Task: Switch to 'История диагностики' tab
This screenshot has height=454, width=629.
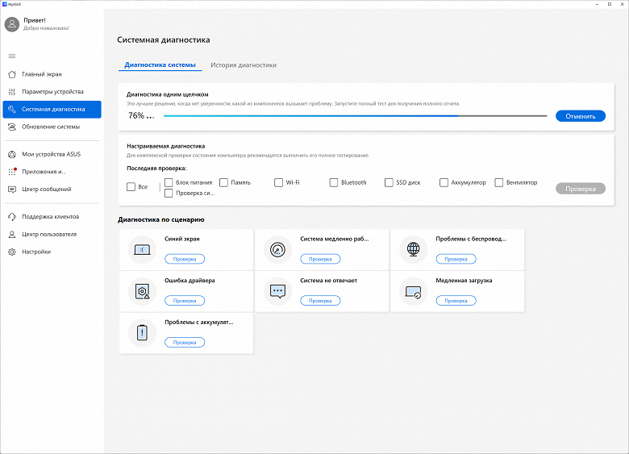Action: [x=243, y=65]
